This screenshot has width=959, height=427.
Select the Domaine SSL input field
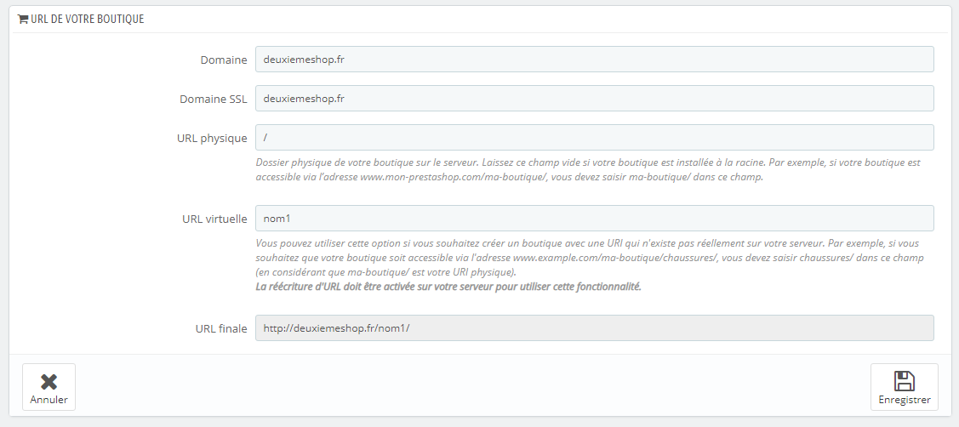pyautogui.click(x=595, y=98)
